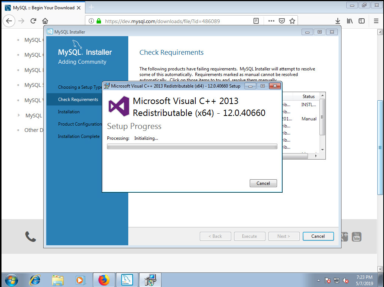Select the MySQL Begin Your Download tab
The image size is (384, 287).
44,8
